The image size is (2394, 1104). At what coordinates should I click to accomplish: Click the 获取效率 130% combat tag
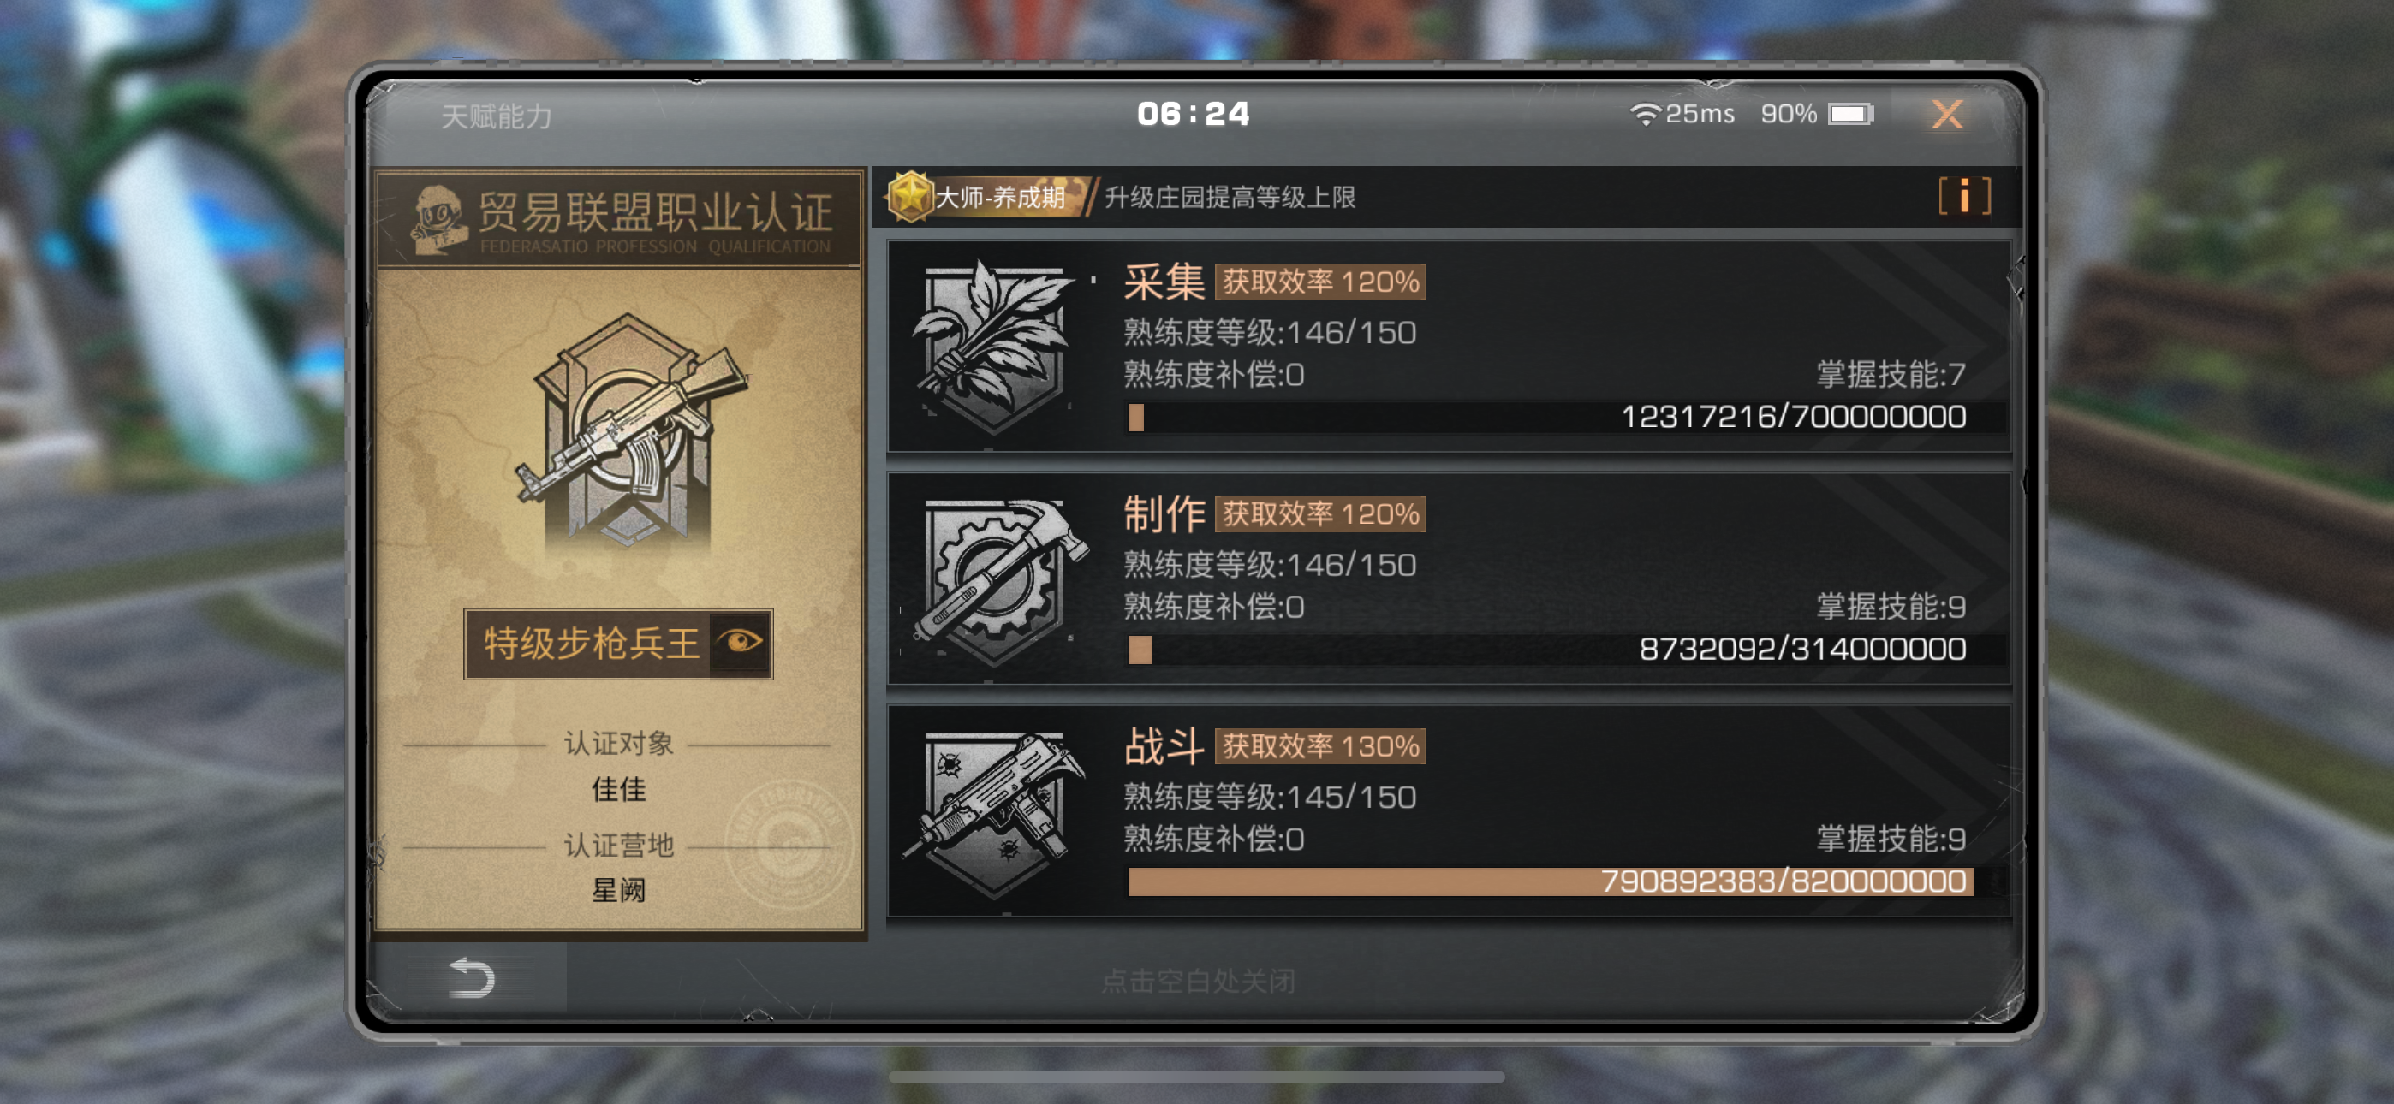[x=1319, y=746]
